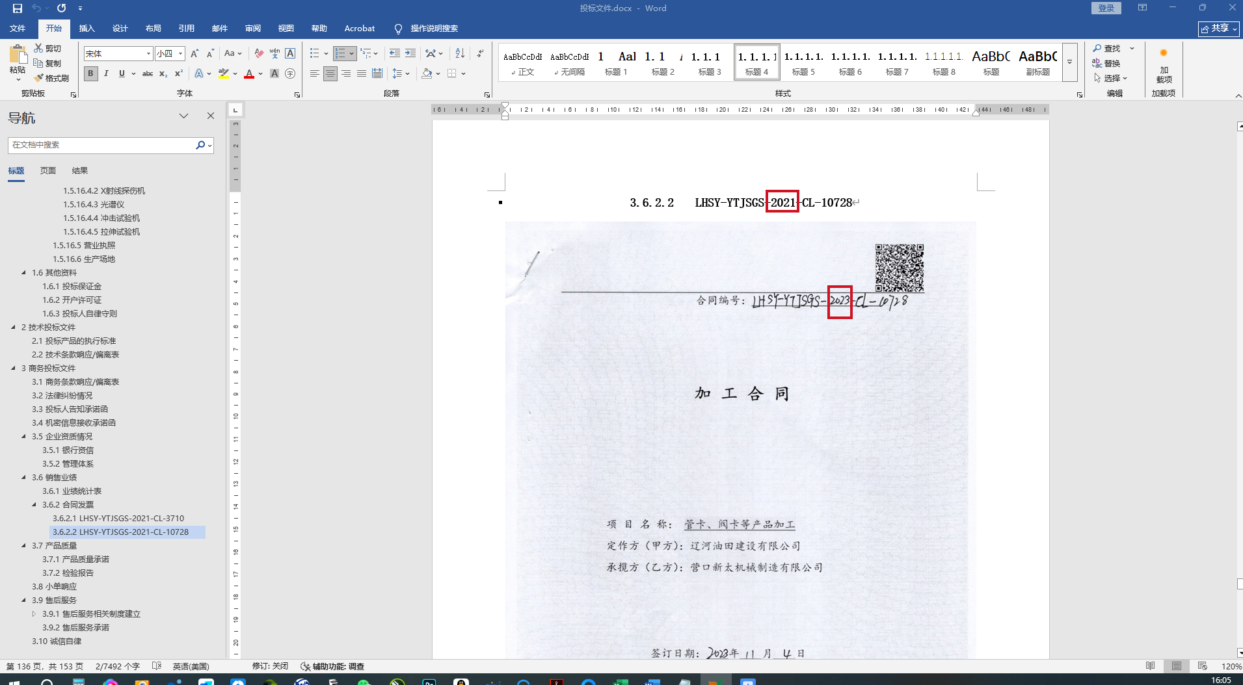
Task: Sort paragraphs with the A-Z sort icon
Action: click(x=460, y=53)
